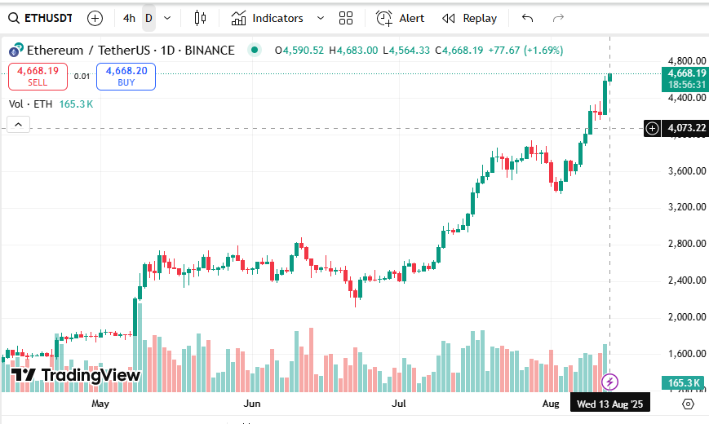
Task: Click the add symbol plus icon
Action: 95,18
